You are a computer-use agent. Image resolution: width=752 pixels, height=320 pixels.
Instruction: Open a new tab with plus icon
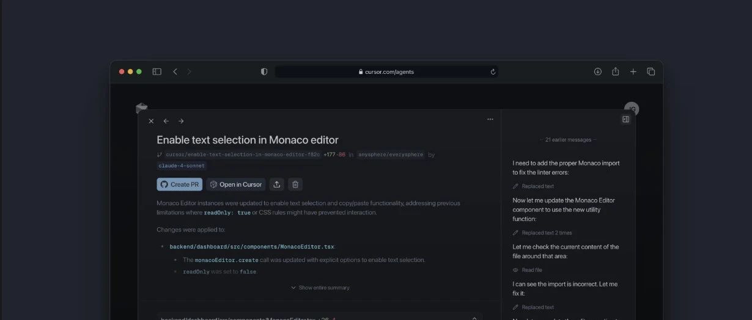click(x=633, y=71)
